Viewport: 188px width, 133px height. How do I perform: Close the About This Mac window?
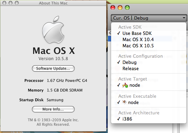[x=4, y=3]
